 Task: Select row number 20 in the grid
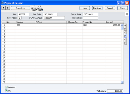tap(4, 82)
